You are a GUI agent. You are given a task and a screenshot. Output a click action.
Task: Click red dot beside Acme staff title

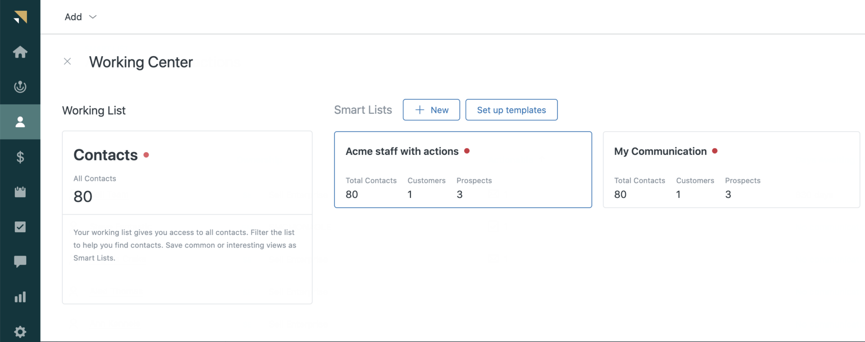click(x=467, y=151)
